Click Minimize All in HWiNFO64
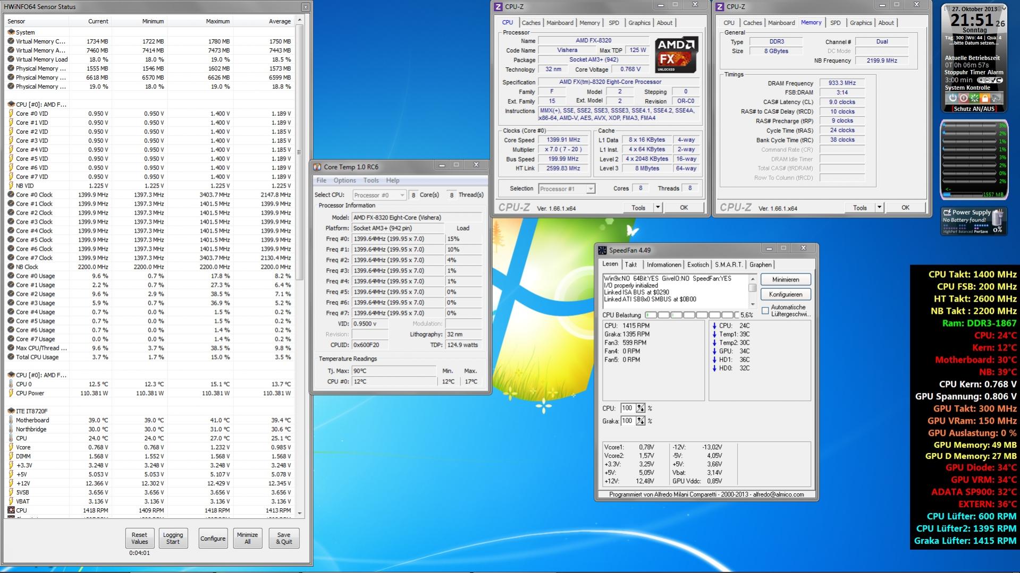Screen dimensions: 1020x573 pos(248,538)
